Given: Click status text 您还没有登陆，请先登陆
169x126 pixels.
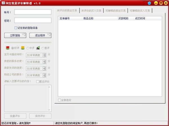Looking at the screenshot, I should click(16, 123).
